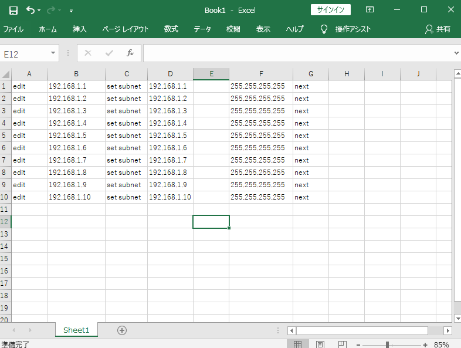Click the Select All corner triangle
This screenshot has height=348, width=461.
click(x=6, y=74)
